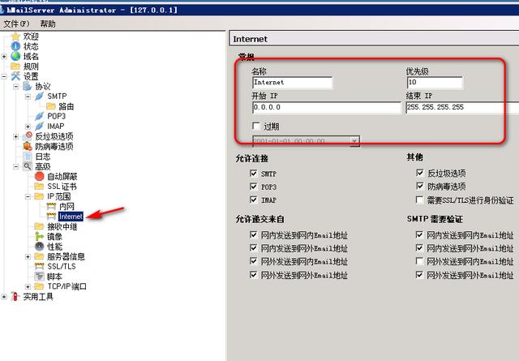Click the magnifier icon beside 高级
This screenshot has width=519, height=361.
28,166
